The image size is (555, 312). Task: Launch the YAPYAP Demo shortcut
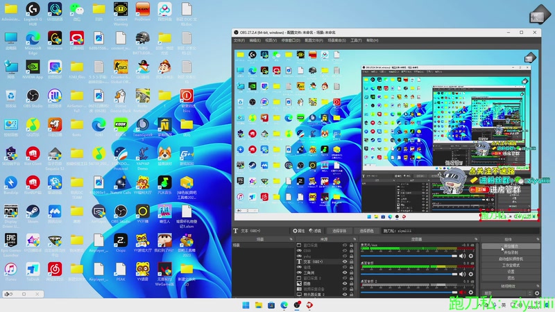143,158
